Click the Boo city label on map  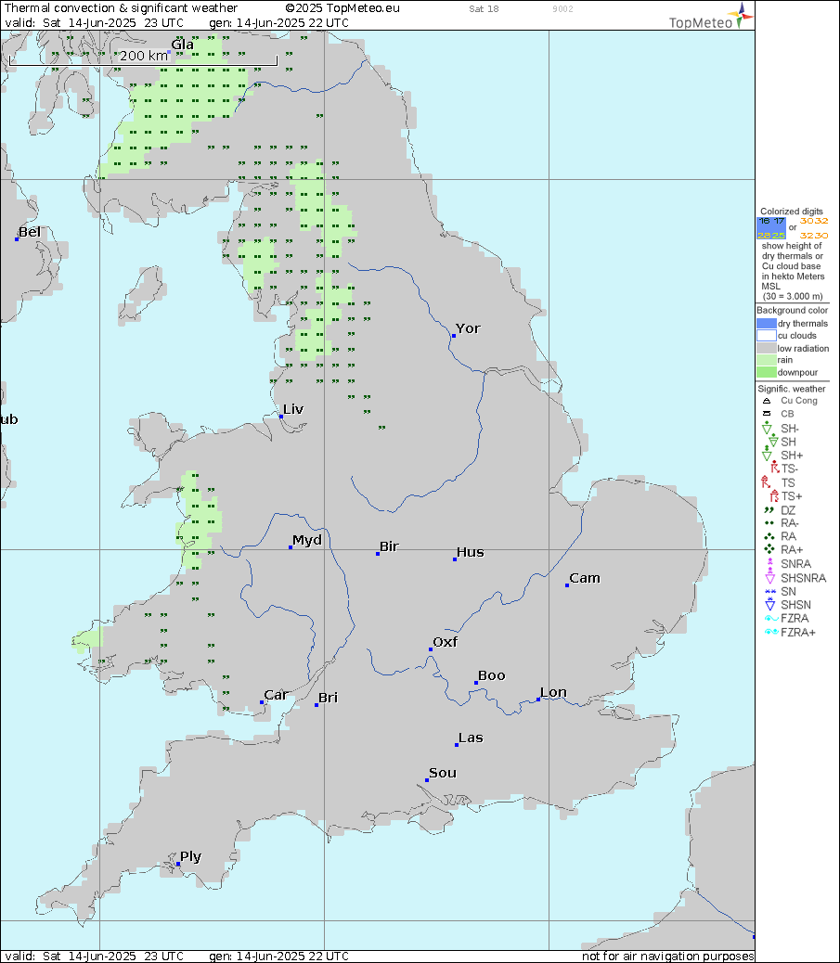pyautogui.click(x=492, y=675)
